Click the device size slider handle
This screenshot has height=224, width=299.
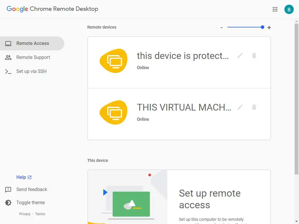point(263,27)
